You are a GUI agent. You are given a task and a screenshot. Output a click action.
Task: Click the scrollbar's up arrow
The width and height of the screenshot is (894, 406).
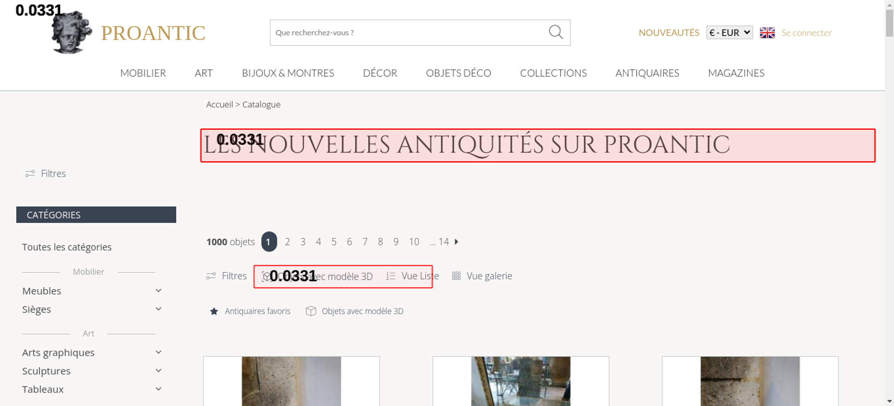pyautogui.click(x=890, y=4)
